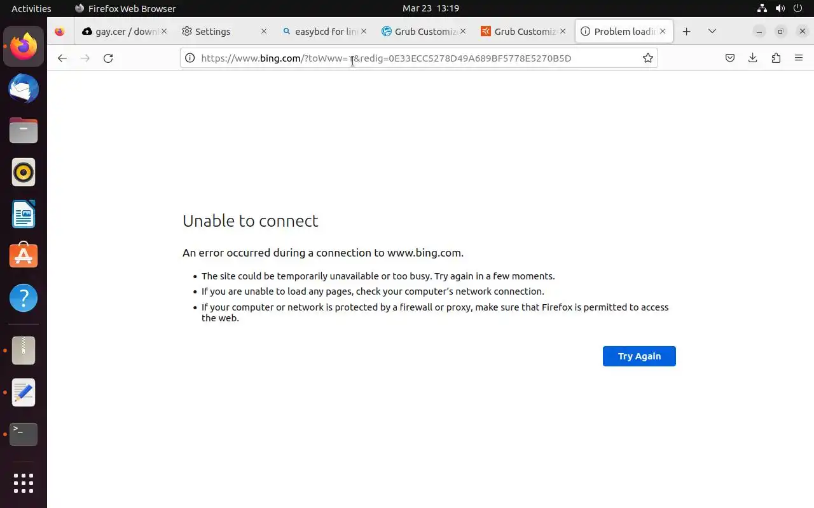
Task: Open the clock and calendar Mar 23
Action: (431, 8)
